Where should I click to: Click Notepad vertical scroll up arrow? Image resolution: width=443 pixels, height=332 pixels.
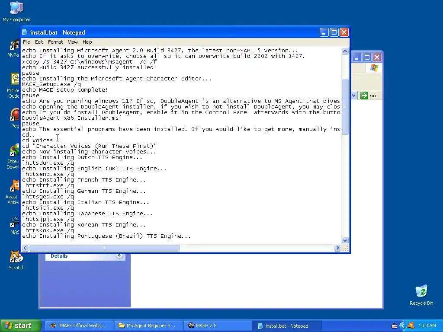(345, 51)
